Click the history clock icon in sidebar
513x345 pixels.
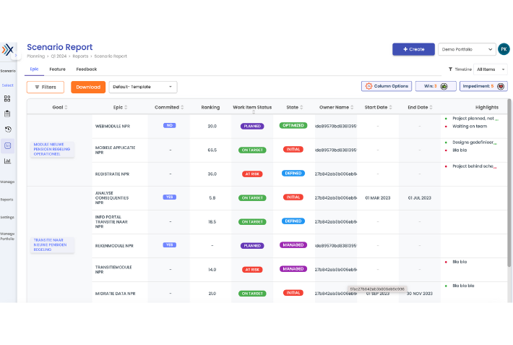coord(7,129)
